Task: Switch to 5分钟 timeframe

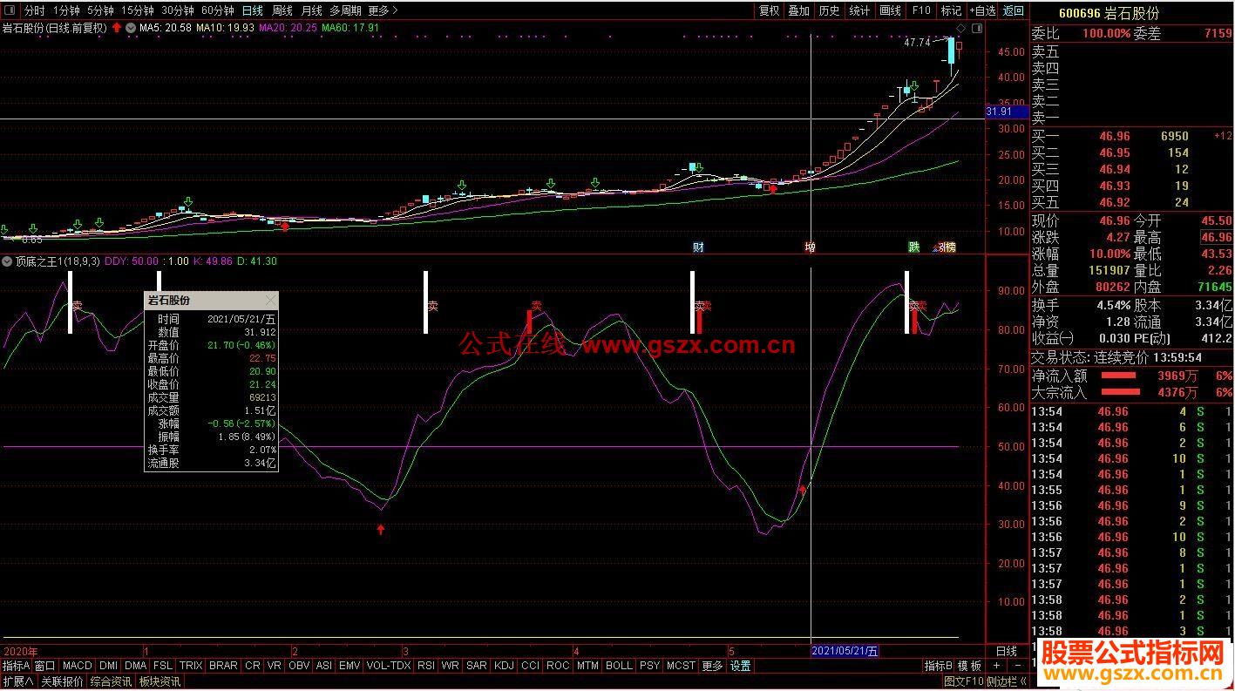Action: pos(100,10)
